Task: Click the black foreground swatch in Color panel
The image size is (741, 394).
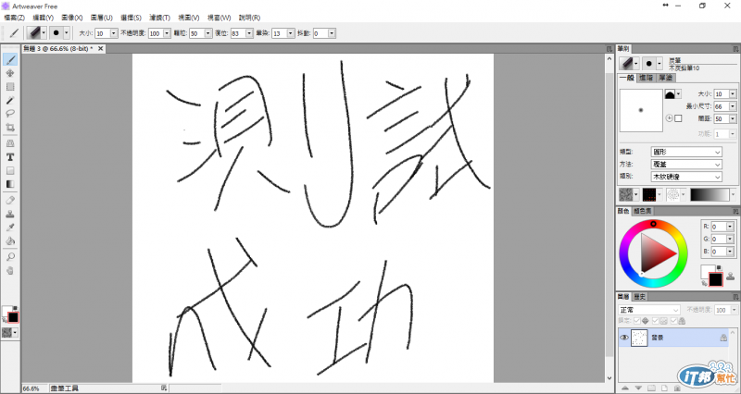Action: pyautogui.click(x=715, y=279)
